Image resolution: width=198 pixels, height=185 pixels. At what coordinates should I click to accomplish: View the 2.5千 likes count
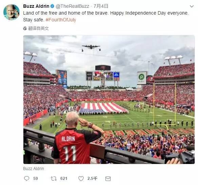[x=92, y=179]
